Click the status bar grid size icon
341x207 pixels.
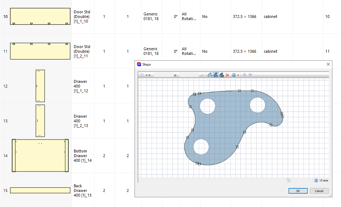point(316,180)
